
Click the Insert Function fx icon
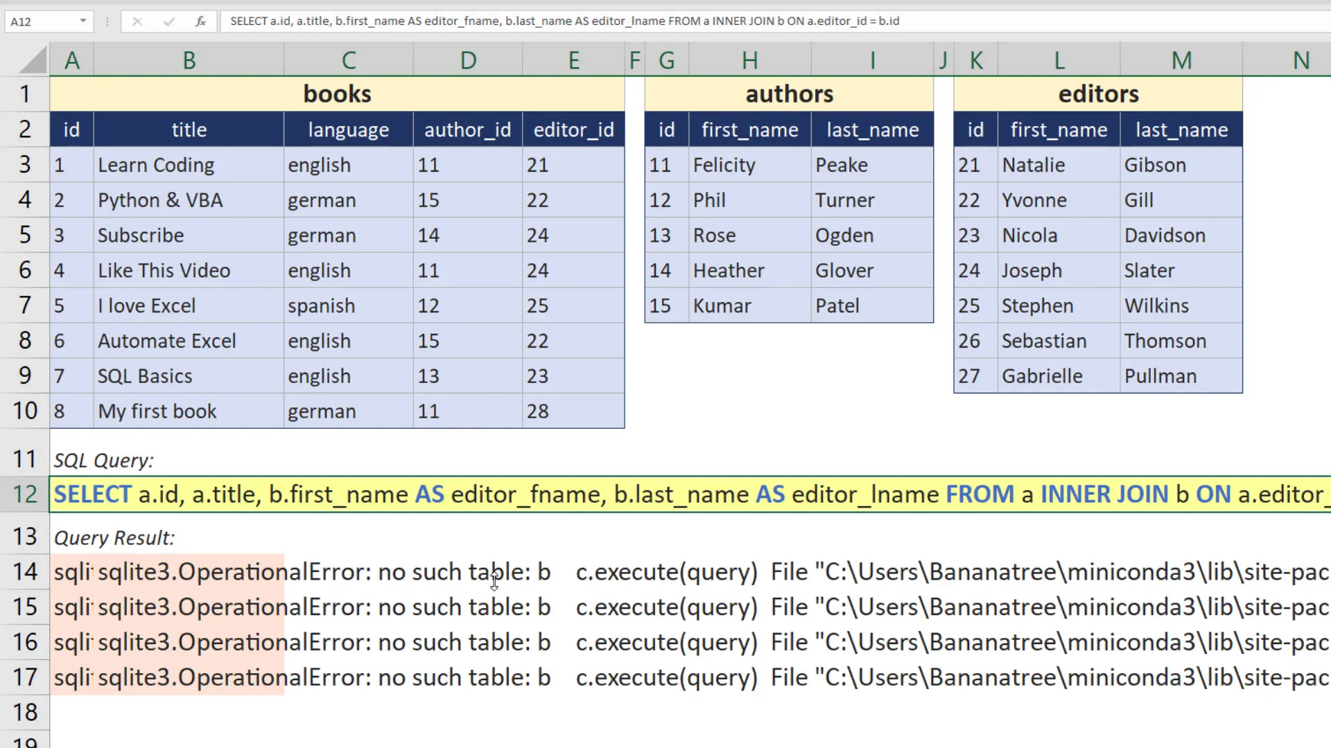(x=200, y=21)
